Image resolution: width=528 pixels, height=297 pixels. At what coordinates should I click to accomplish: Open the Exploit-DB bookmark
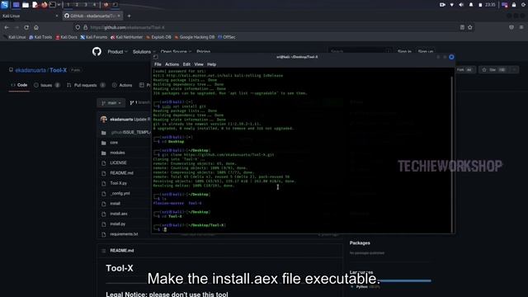158,37
